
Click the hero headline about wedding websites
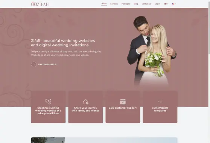coord(63,43)
